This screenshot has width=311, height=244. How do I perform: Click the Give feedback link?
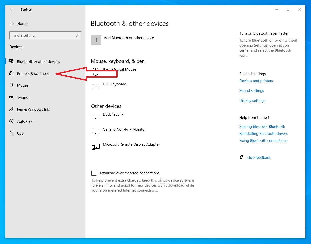click(259, 158)
